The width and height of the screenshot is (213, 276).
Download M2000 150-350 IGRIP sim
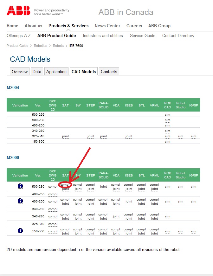[193, 231]
